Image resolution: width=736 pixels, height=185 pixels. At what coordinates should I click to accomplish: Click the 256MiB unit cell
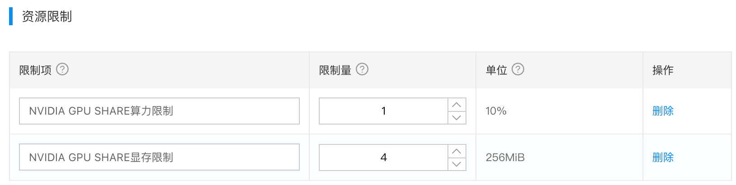coord(505,157)
